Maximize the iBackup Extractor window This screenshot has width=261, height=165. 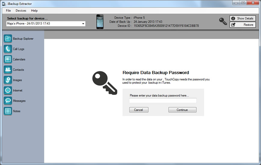243,3
